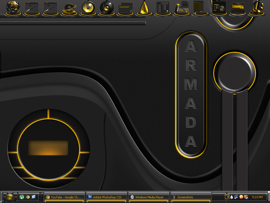Open Google Chrome from the quick launch bar

click(x=28, y=197)
